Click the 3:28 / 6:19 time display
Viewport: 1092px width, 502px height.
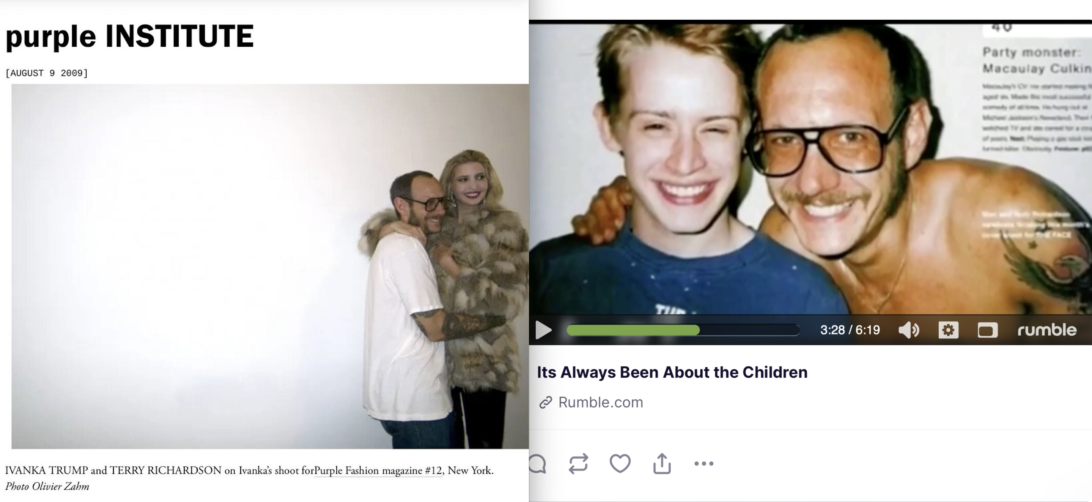coord(850,330)
